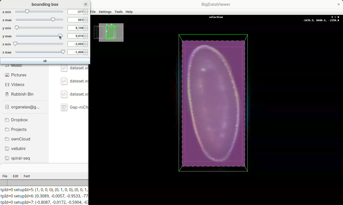Click the y min value input field
Screen dimensions: 343x205
pyautogui.click(x=76, y=28)
